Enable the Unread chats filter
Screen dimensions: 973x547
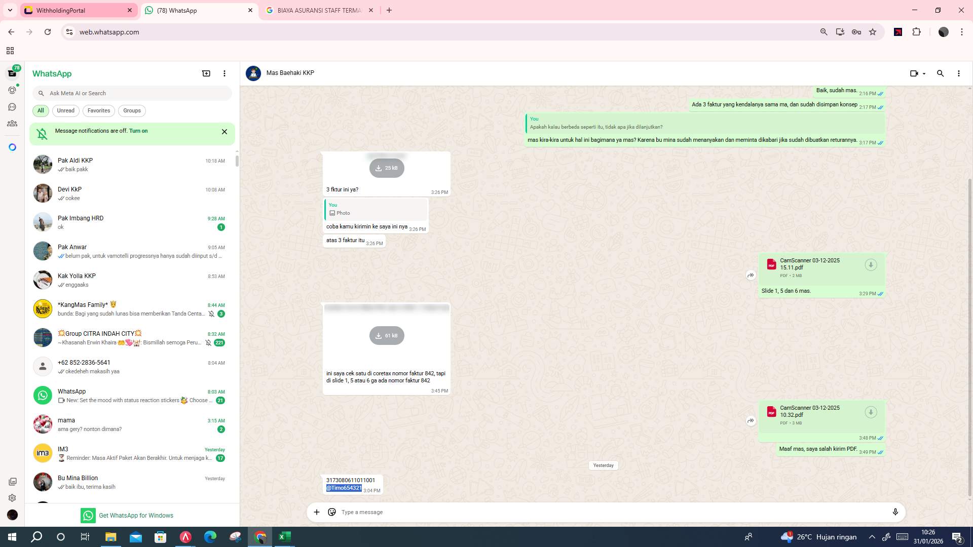(65, 110)
